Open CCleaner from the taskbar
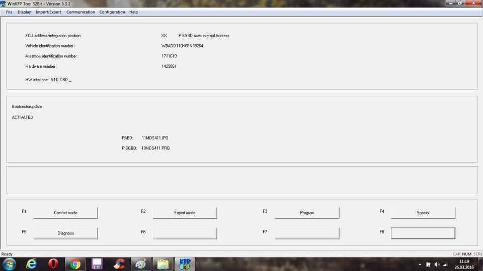The width and height of the screenshot is (483, 271). pyautogui.click(x=119, y=264)
